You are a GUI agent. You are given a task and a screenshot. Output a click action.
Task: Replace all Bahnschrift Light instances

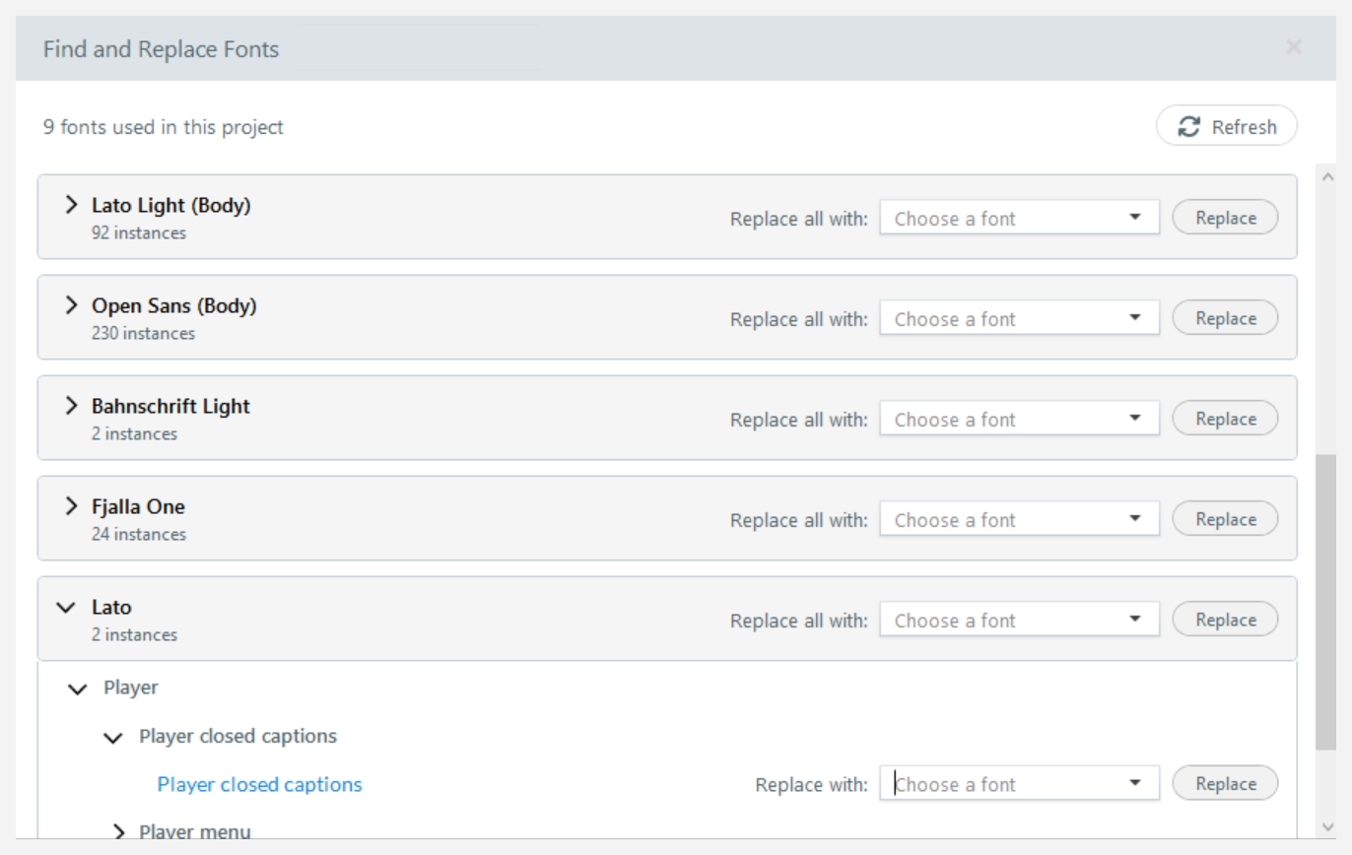1225,419
